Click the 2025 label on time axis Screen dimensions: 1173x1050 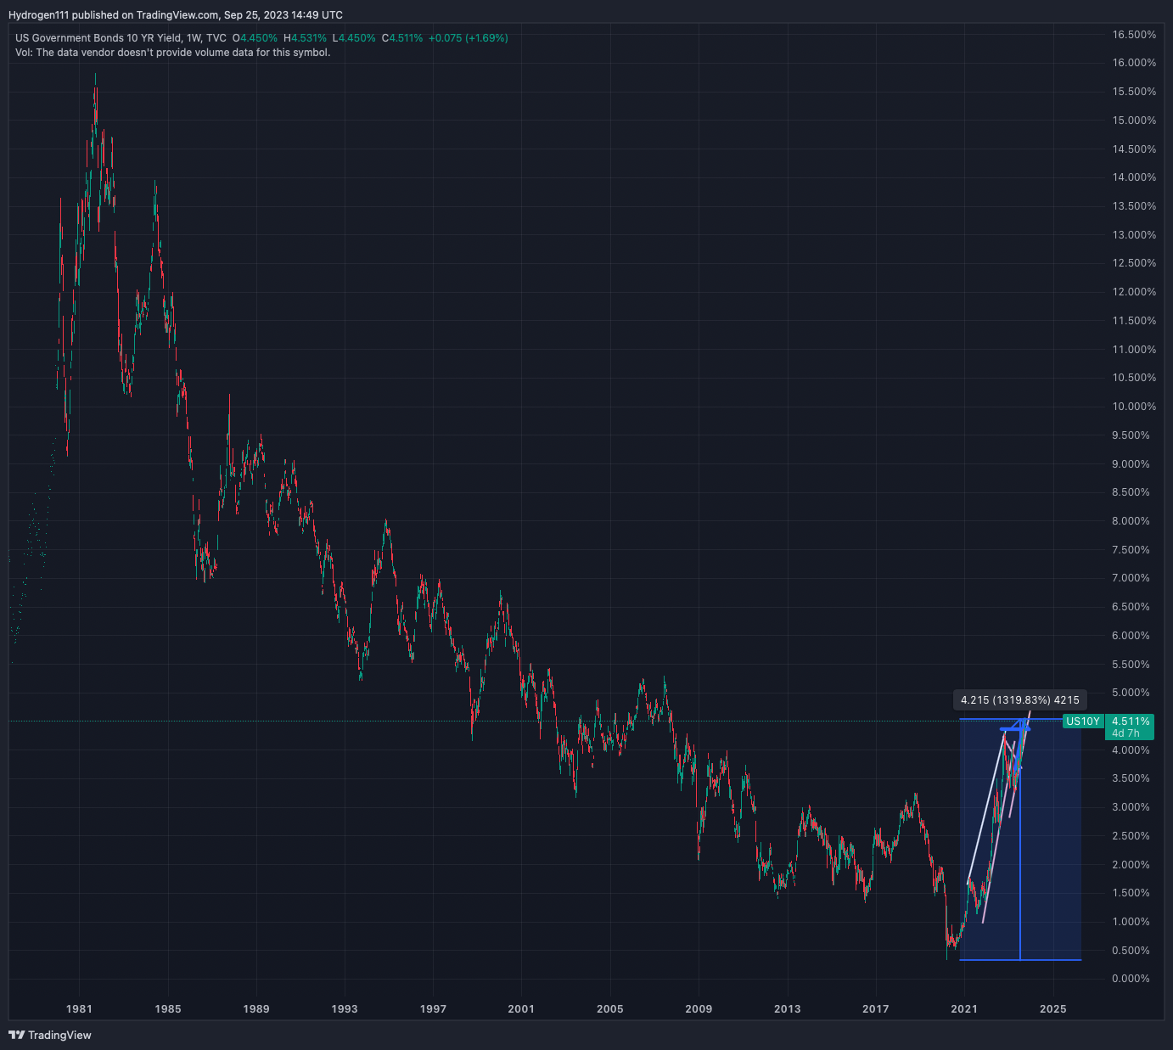[x=1052, y=1009]
